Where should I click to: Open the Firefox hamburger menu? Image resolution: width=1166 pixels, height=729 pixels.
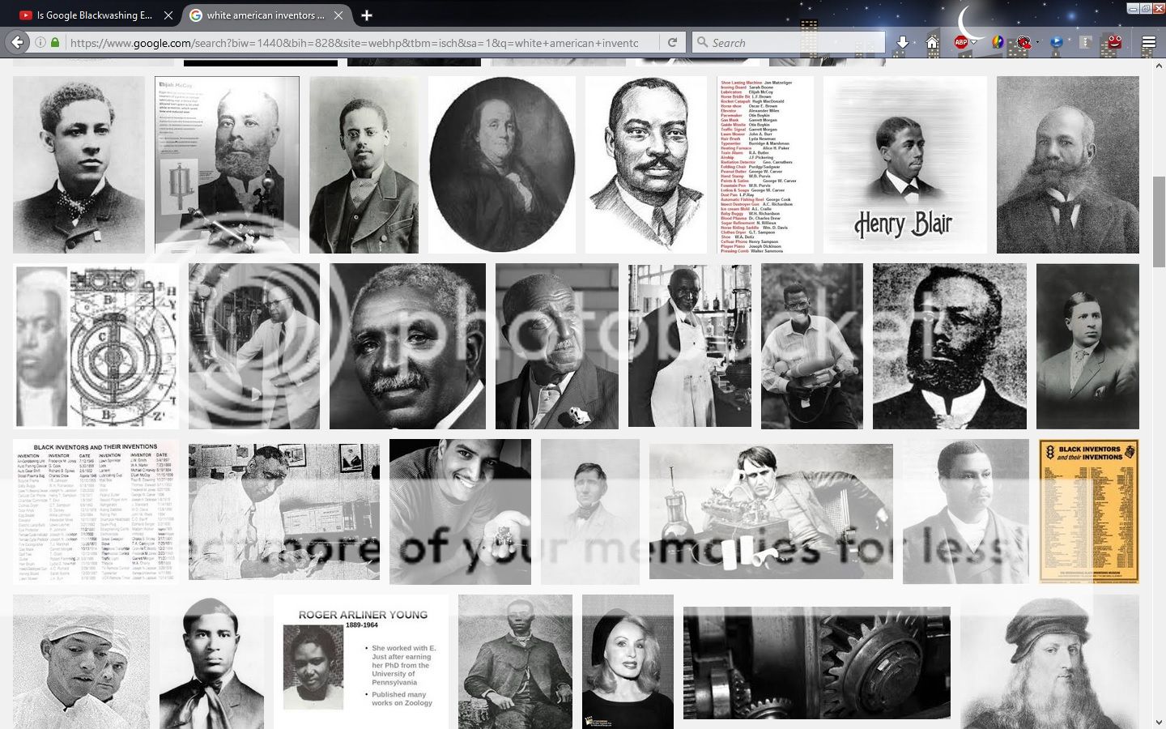point(1148,42)
